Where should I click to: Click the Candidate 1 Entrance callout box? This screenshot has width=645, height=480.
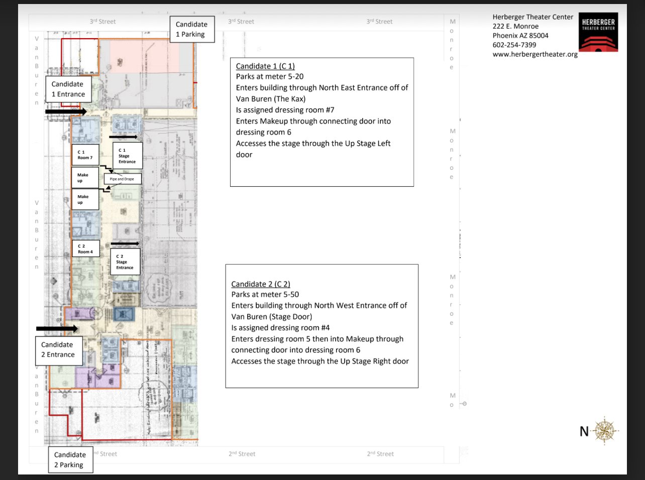pyautogui.click(x=68, y=89)
